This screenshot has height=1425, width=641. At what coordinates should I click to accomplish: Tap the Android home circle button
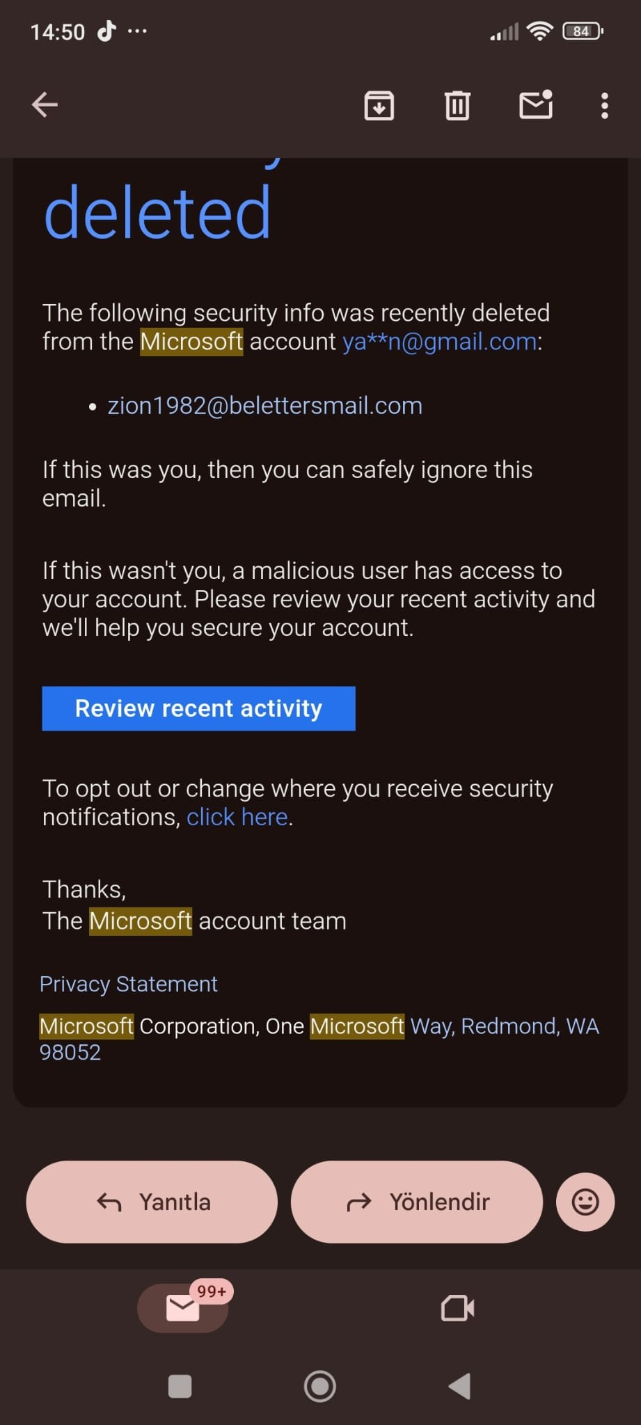tap(320, 1386)
